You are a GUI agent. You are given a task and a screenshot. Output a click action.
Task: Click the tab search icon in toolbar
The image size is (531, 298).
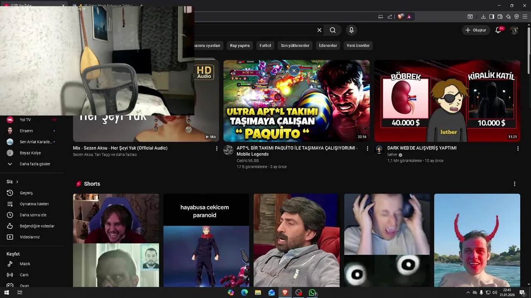point(470,17)
